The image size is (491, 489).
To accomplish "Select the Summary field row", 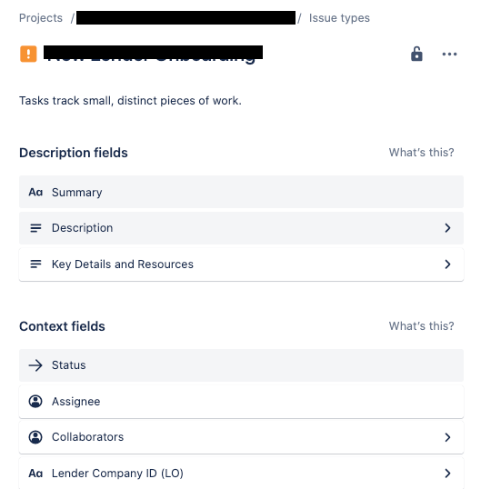I will [x=241, y=192].
